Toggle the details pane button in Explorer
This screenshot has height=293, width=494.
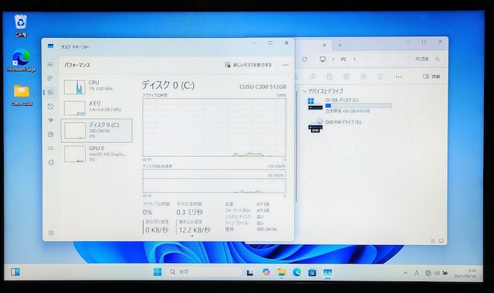(431, 77)
